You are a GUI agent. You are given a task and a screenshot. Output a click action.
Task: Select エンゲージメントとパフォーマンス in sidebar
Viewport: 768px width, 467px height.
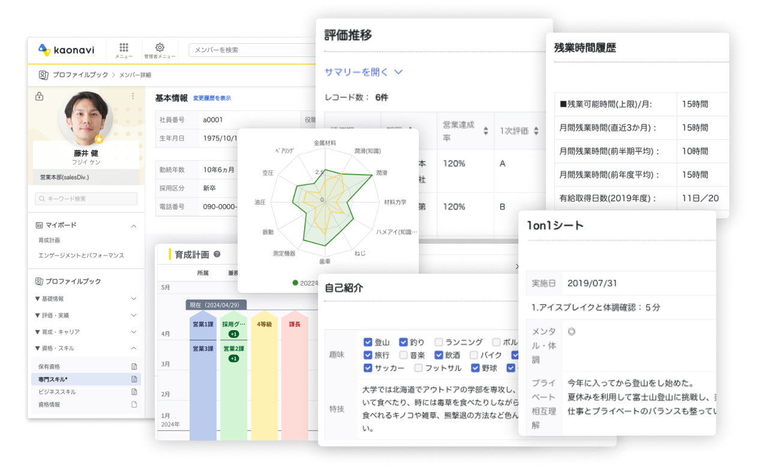pyautogui.click(x=81, y=255)
